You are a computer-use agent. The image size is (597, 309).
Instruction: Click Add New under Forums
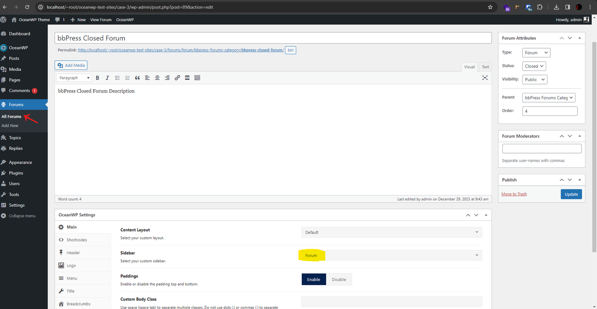click(x=10, y=126)
